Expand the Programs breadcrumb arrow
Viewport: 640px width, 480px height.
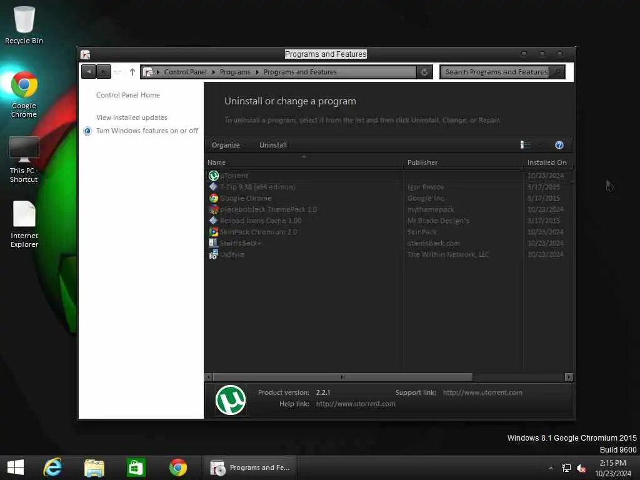pyautogui.click(x=257, y=72)
